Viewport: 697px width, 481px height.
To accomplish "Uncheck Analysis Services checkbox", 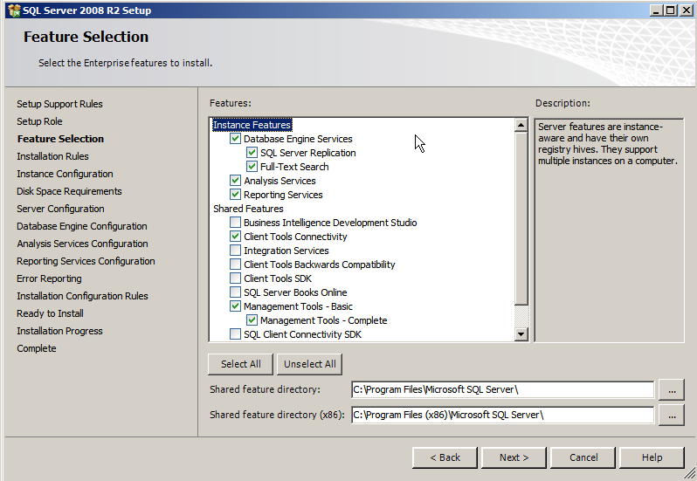I will click(235, 181).
